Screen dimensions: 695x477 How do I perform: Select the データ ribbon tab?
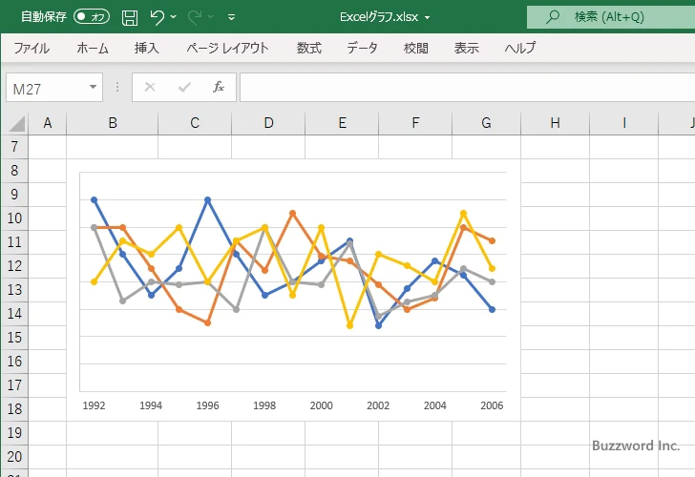(x=362, y=48)
